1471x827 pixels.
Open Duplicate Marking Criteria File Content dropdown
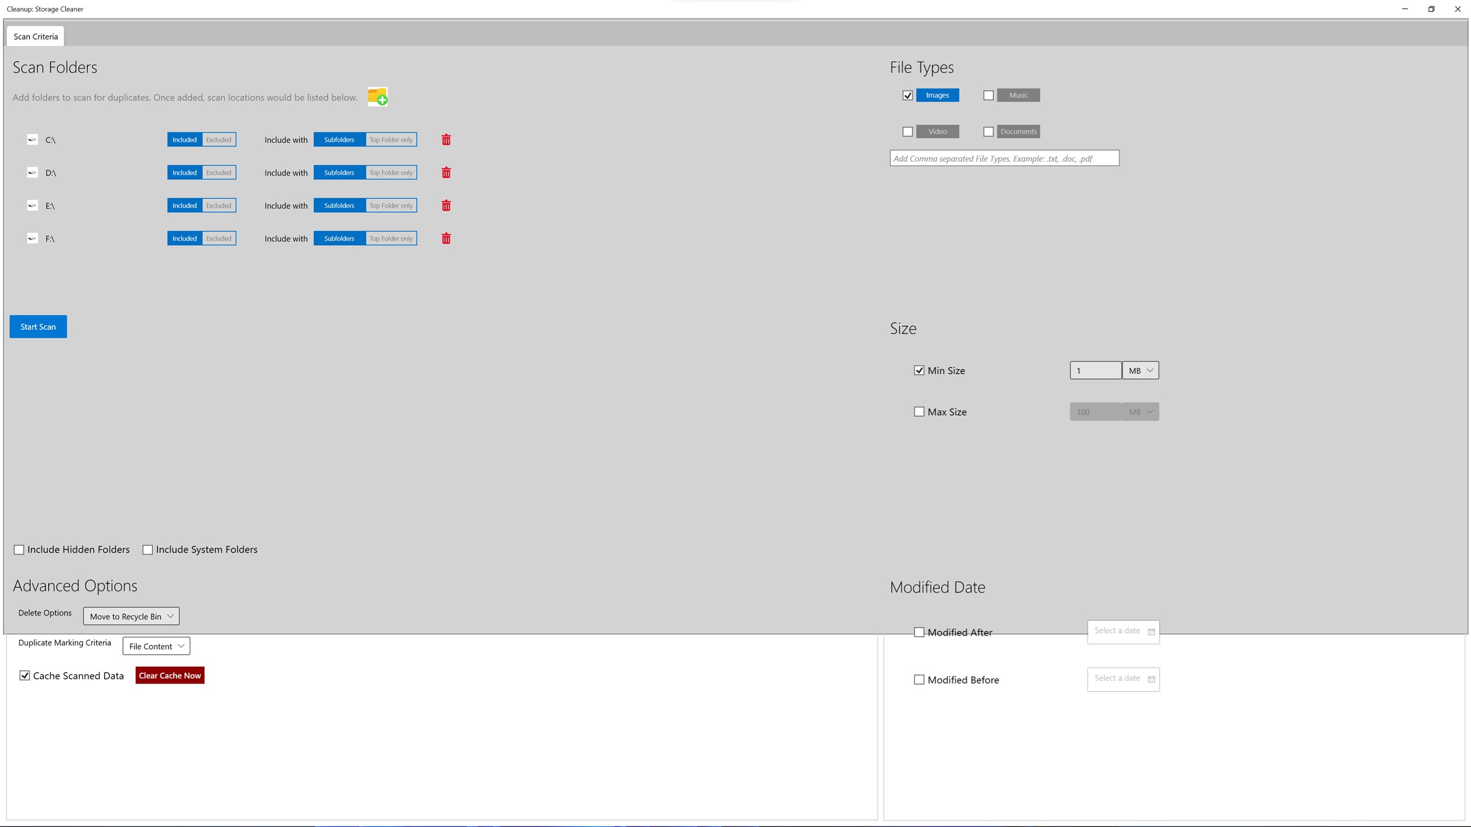coord(156,646)
